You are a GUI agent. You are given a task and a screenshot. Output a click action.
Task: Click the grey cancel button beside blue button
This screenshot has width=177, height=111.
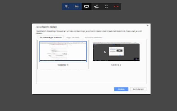[x=138, y=89]
